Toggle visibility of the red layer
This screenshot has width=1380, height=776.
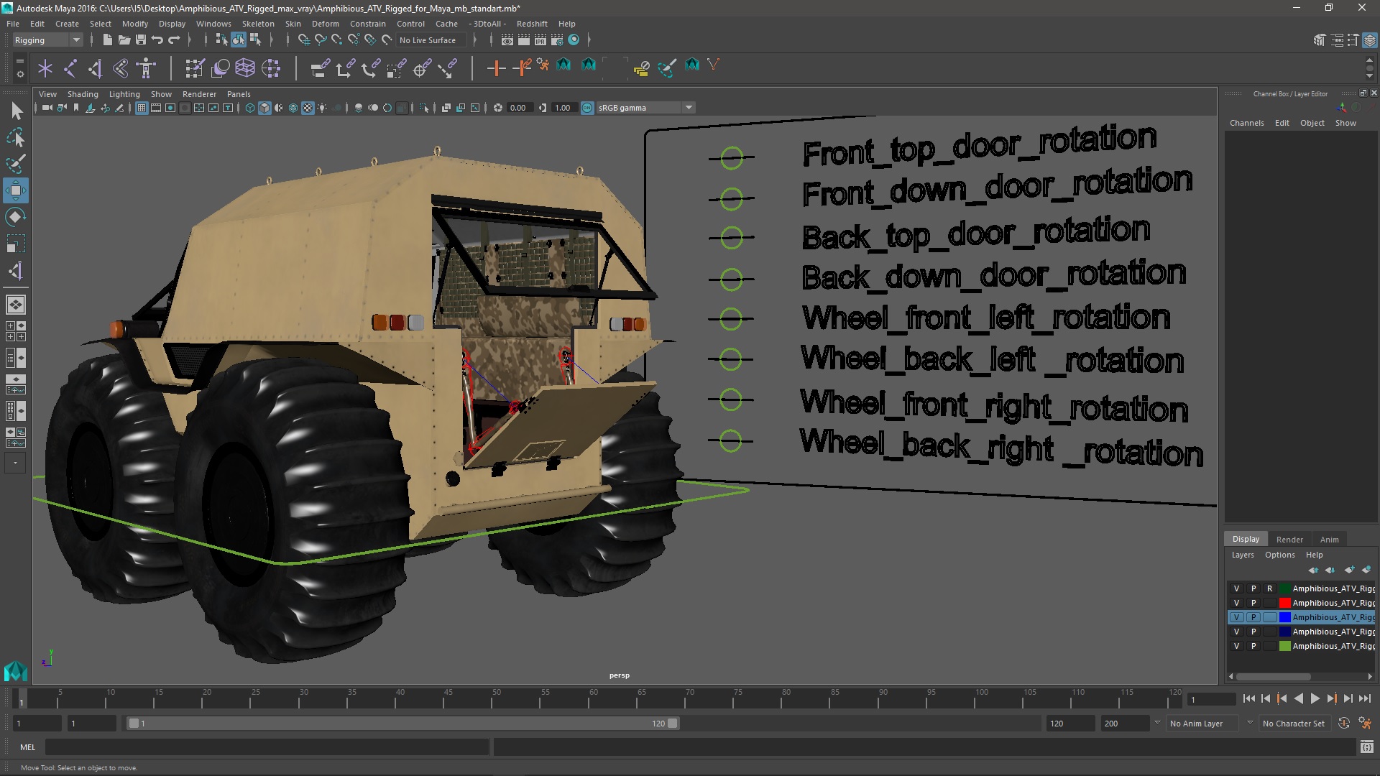pos(1236,603)
